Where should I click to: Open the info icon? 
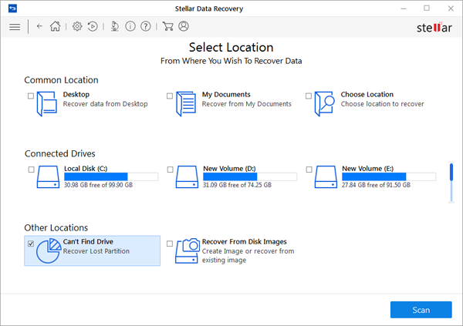click(x=130, y=26)
